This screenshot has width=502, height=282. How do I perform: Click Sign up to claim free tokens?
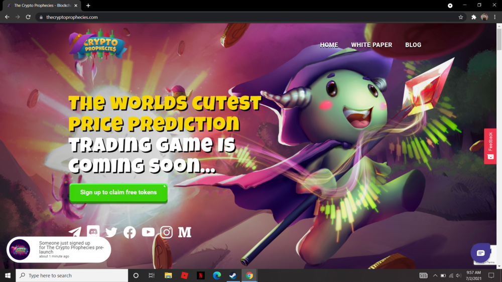point(118,193)
